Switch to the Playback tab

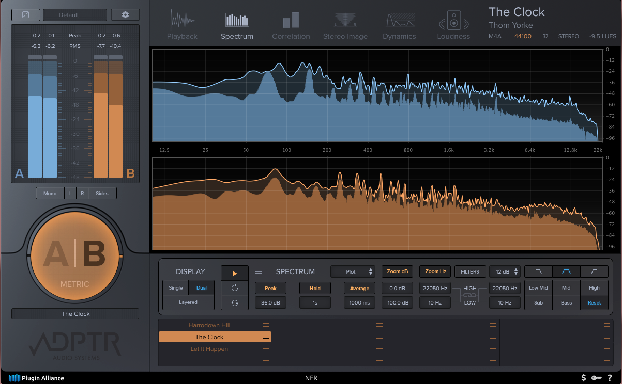click(x=182, y=25)
